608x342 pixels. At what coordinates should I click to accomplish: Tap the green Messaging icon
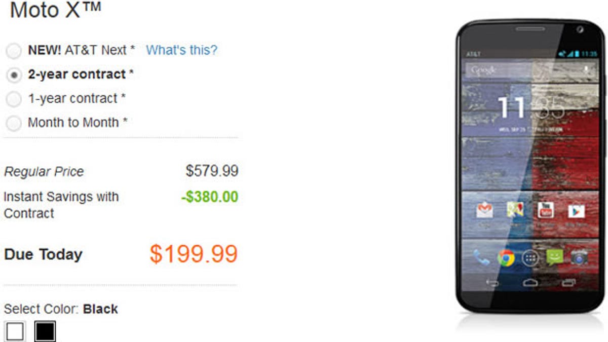555,258
